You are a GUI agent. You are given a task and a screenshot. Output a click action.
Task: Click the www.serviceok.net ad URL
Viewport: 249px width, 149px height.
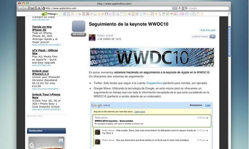coord(45,89)
